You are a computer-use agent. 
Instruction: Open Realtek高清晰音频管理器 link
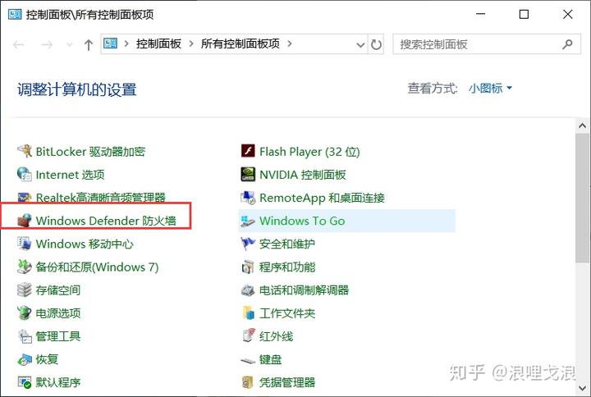101,198
